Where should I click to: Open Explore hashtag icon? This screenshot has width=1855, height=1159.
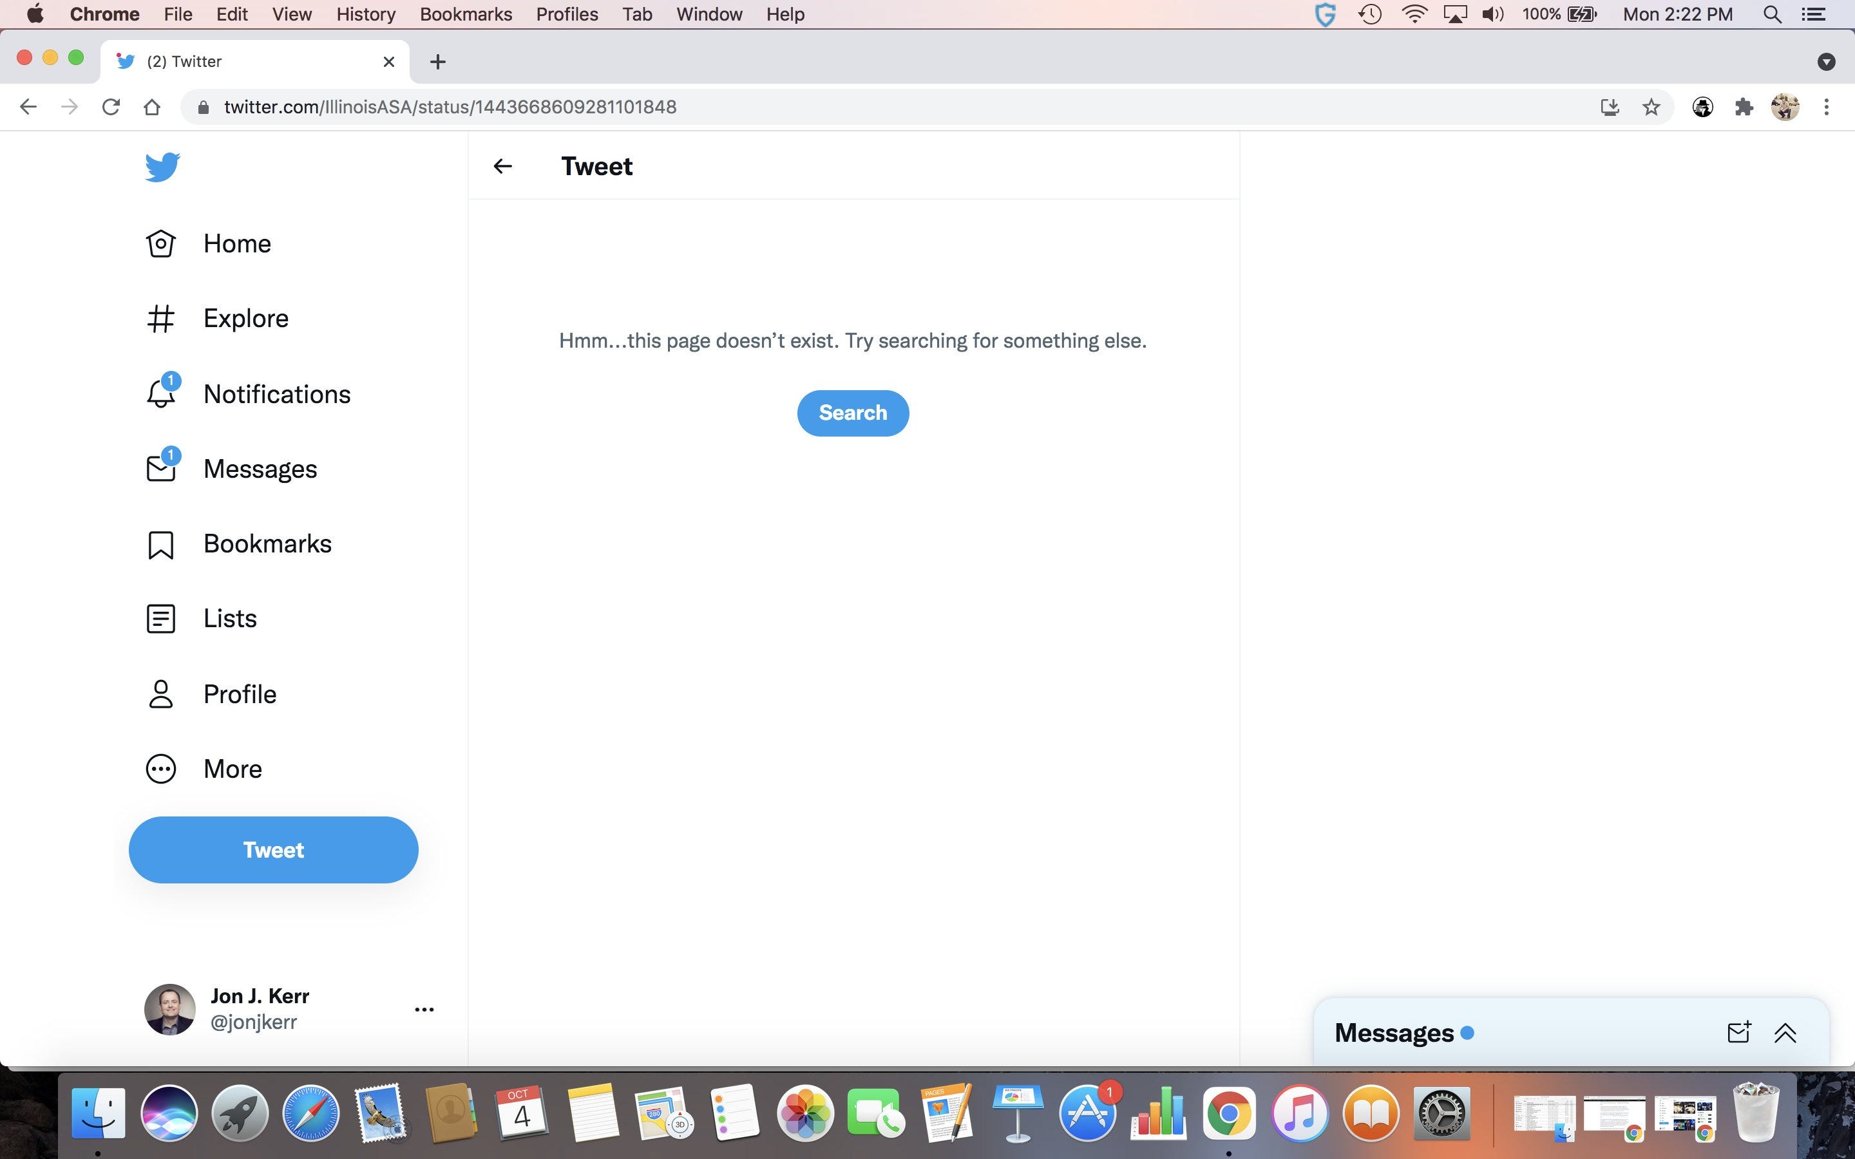click(x=161, y=319)
